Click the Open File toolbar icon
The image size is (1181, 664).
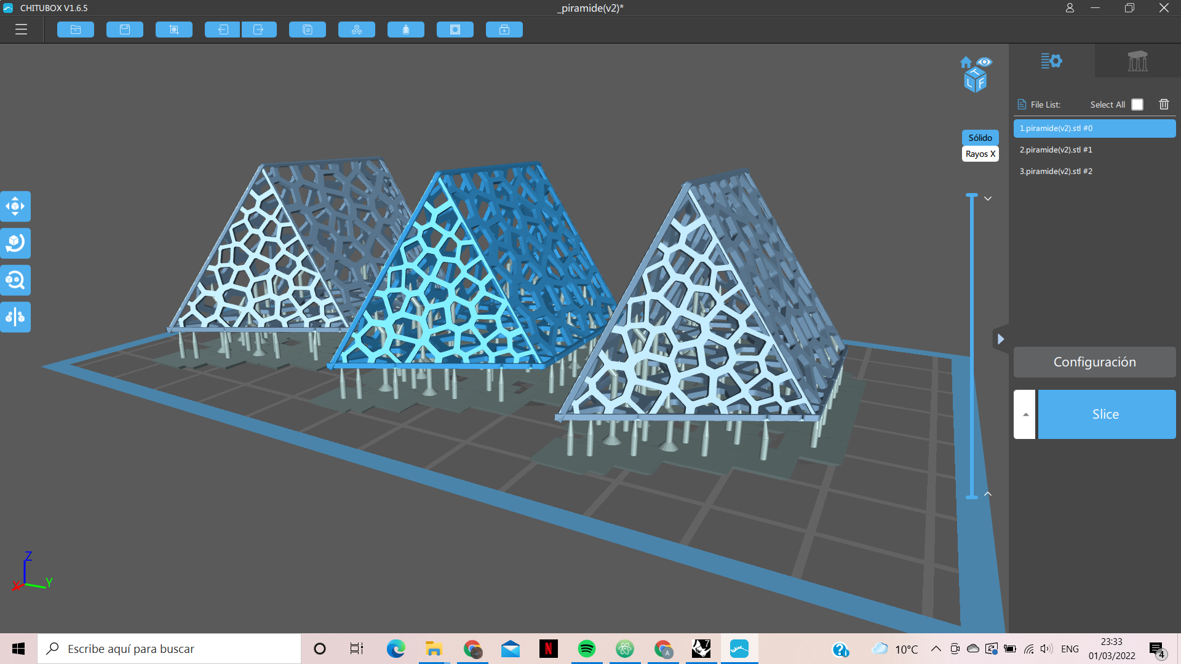tap(76, 30)
